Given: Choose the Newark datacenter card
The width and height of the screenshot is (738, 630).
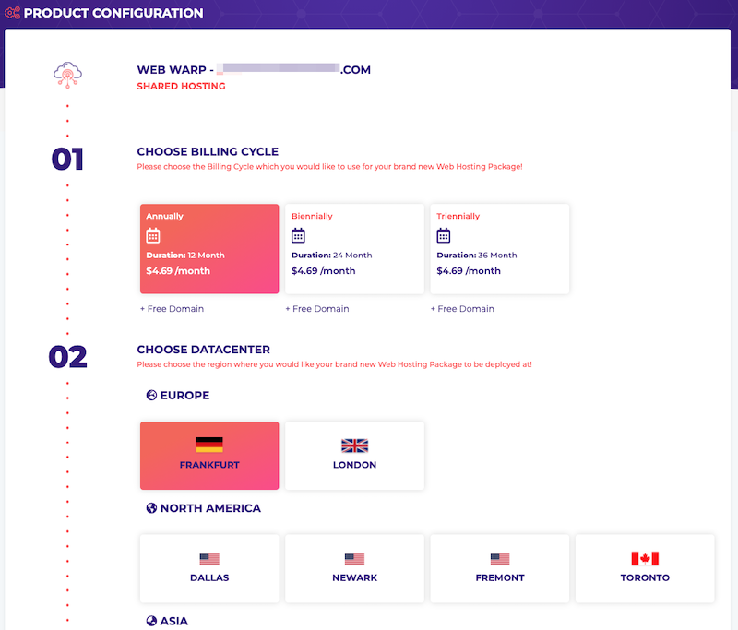Looking at the screenshot, I should pos(354,568).
